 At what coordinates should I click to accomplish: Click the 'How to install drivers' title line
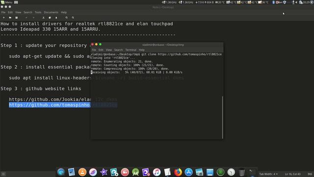(x=87, y=24)
